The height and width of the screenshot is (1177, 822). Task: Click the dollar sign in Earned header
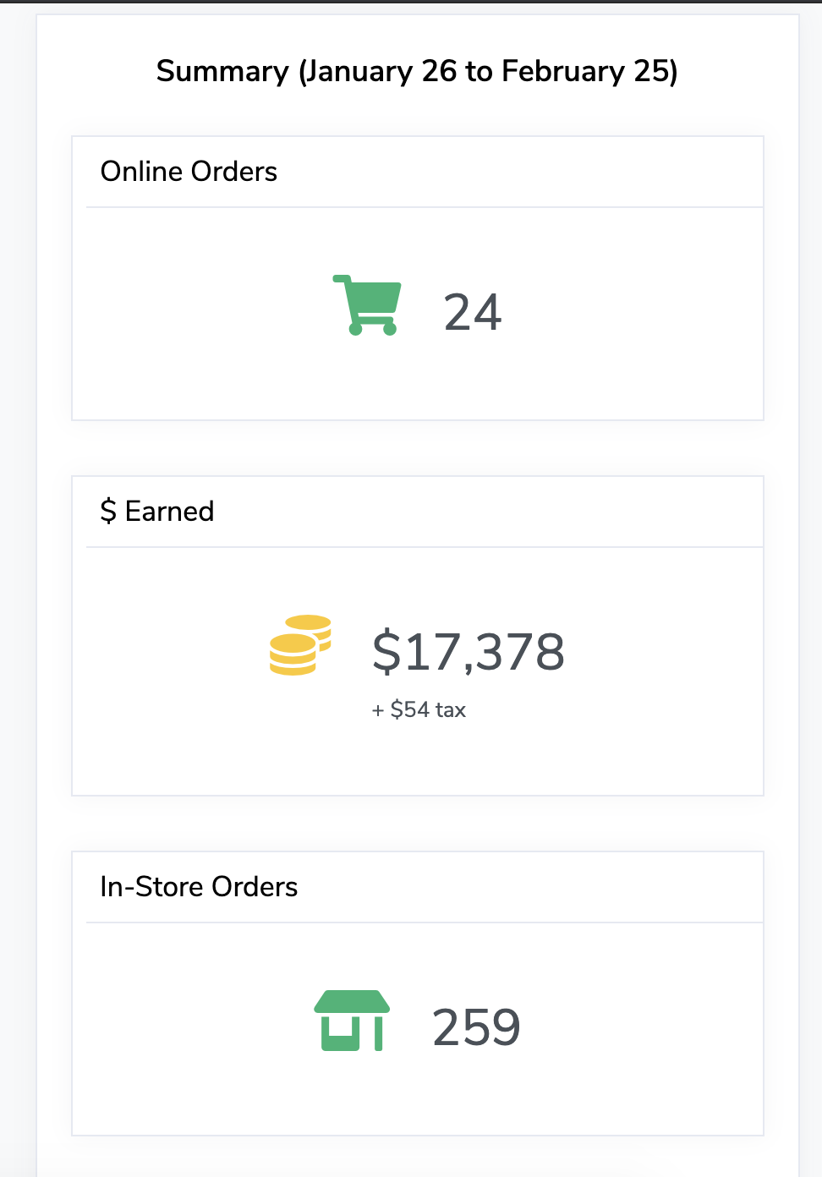click(108, 511)
